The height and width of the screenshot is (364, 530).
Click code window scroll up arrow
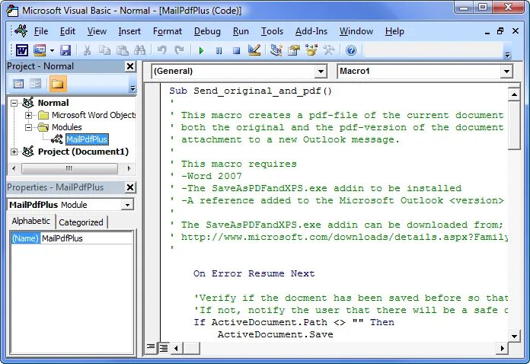(514, 94)
